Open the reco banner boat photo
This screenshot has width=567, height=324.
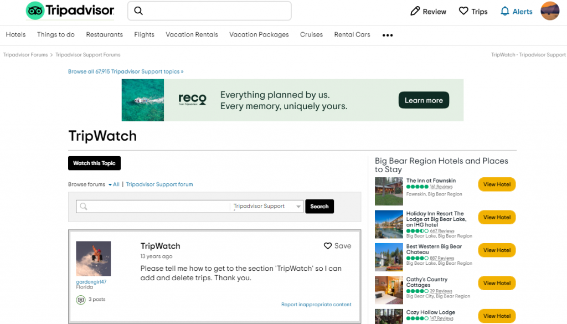(x=143, y=100)
